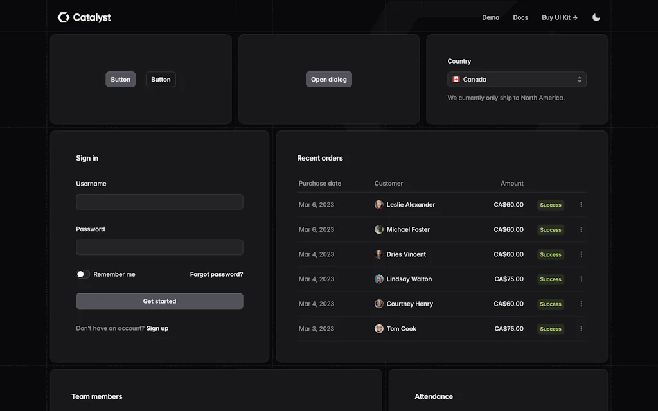The height and width of the screenshot is (411, 658).
Task: Click Michael Foster's avatar
Action: [378, 229]
